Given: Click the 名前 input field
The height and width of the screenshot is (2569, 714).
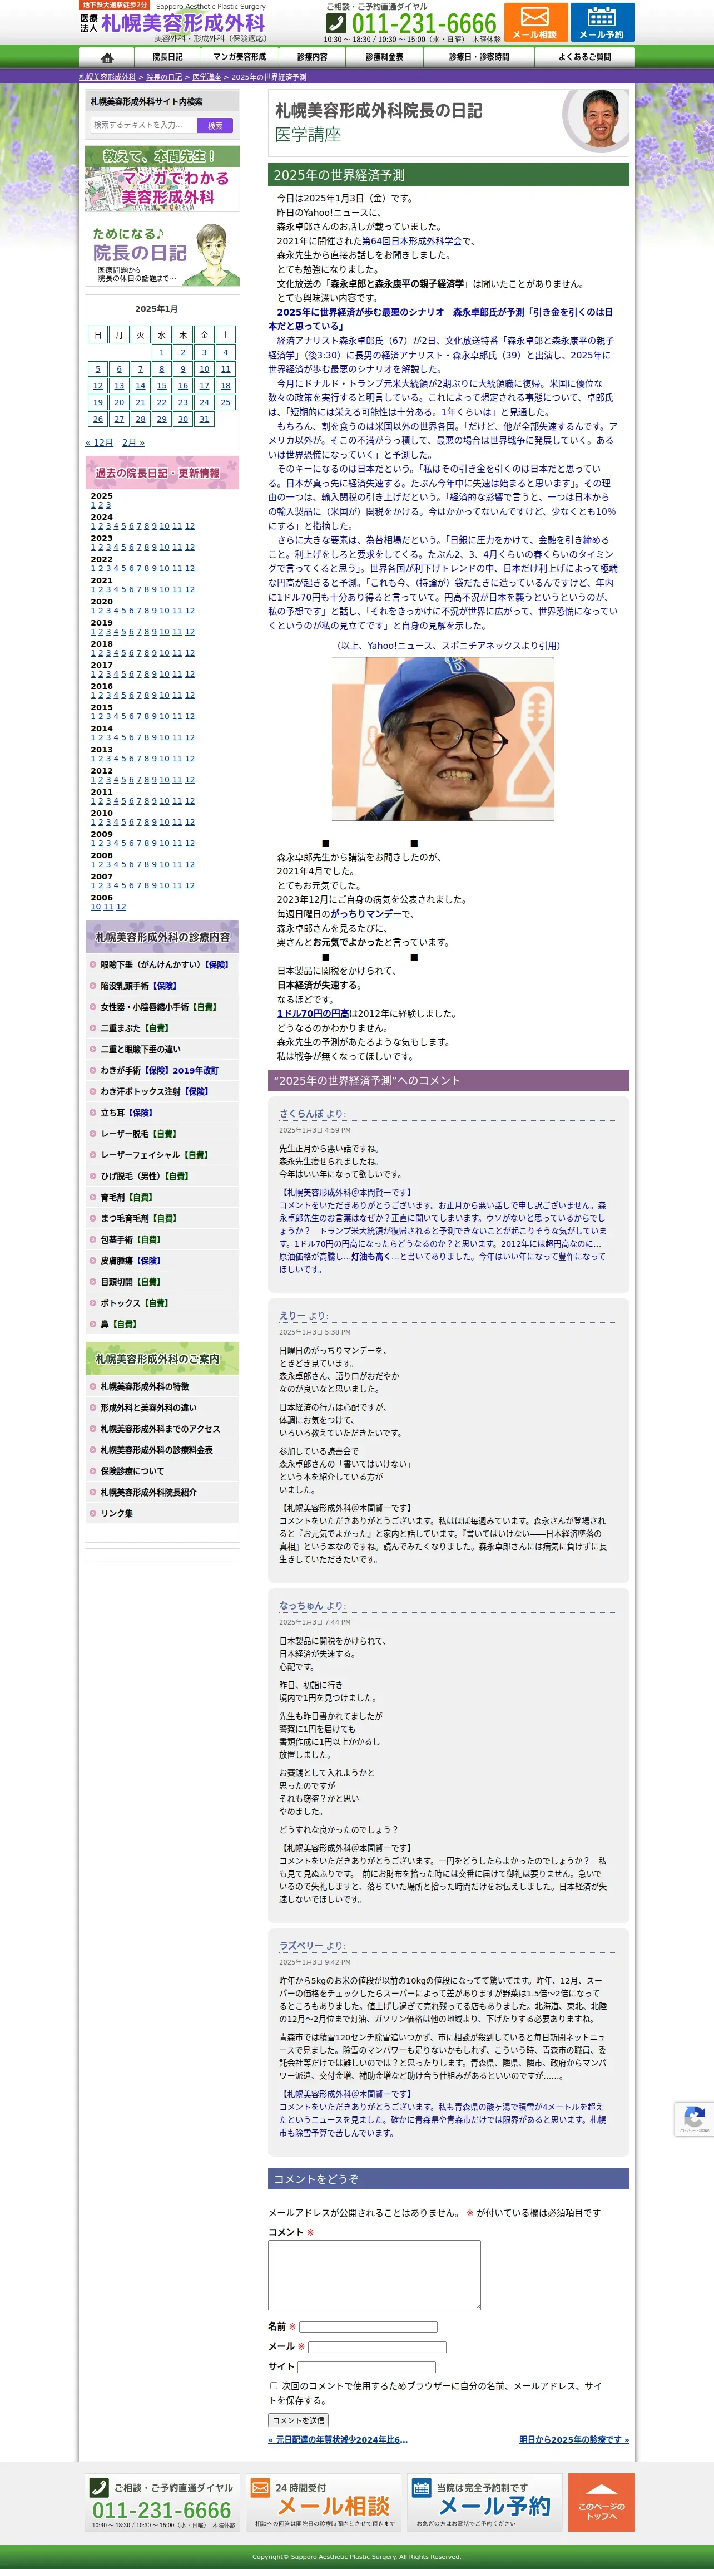Looking at the screenshot, I should point(369,2327).
